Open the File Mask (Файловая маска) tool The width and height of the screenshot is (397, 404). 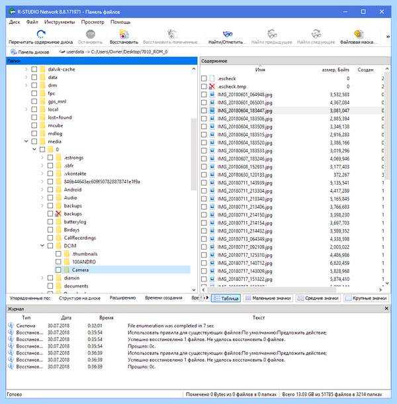(359, 34)
